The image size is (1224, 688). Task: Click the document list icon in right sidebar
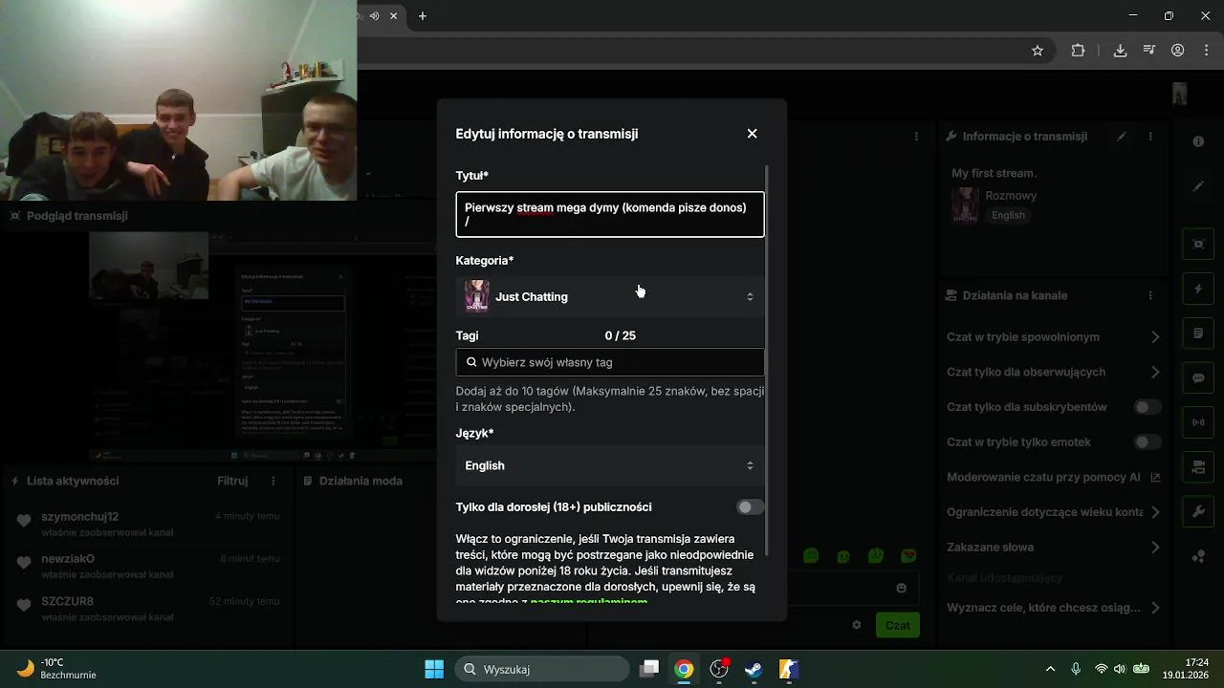click(x=1198, y=333)
